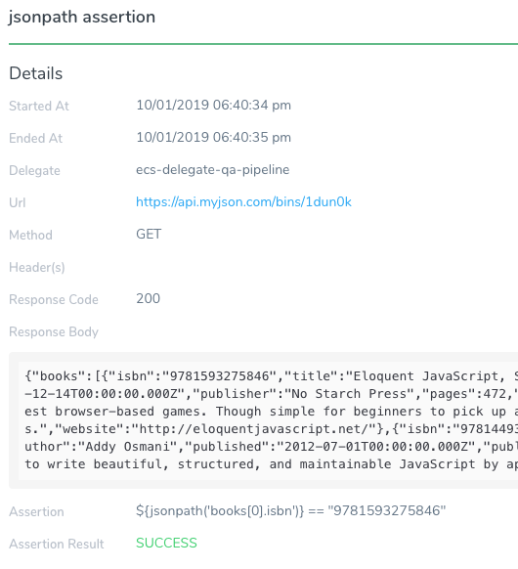Select the ecs-delegate-qa-pipeline delegate name
This screenshot has width=518, height=569.
[x=212, y=170]
